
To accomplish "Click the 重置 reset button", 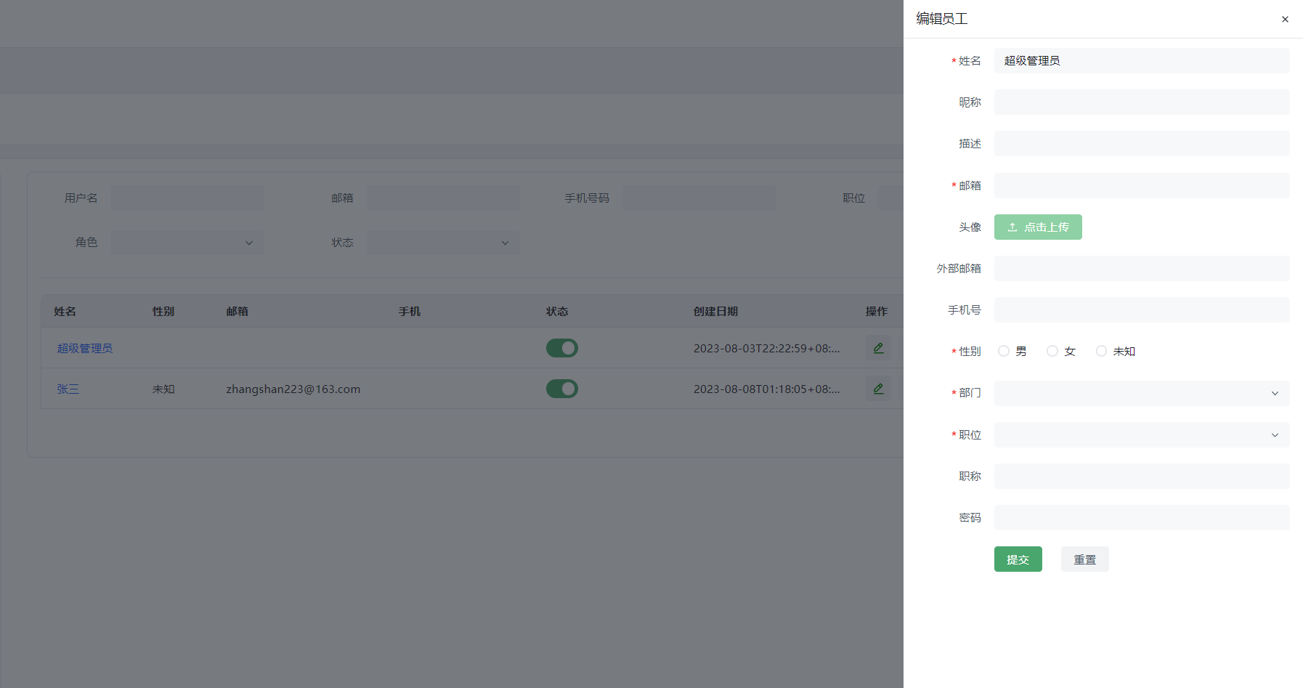I will [x=1084, y=559].
